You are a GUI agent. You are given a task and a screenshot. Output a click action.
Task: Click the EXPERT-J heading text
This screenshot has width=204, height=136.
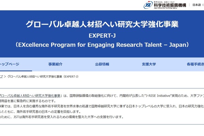pos(102,36)
